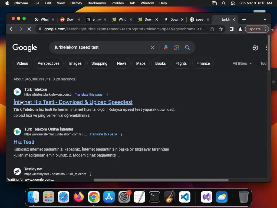277x208 pixels.
Task: Clear the search box with the X
Action: coord(153,47)
